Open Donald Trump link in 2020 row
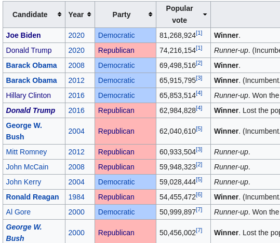Image resolution: width=280 pixels, height=243 pixels. point(29,50)
